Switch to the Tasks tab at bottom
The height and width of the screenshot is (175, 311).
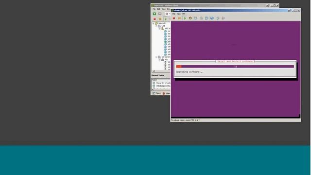pos(156,93)
